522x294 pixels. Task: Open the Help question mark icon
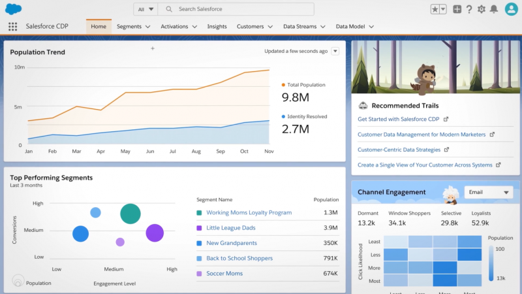pos(469,9)
